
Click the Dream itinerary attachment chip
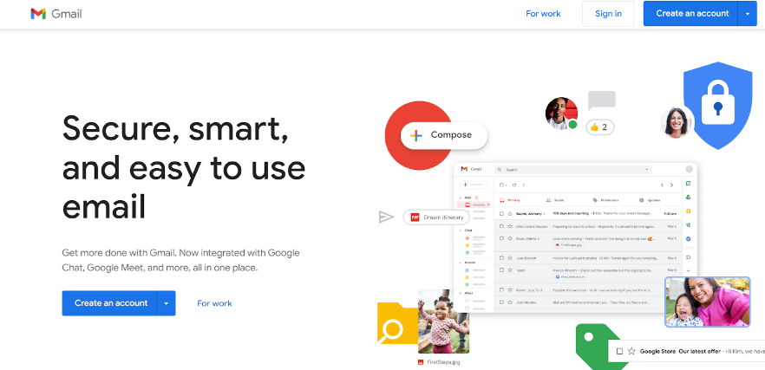tap(436, 217)
